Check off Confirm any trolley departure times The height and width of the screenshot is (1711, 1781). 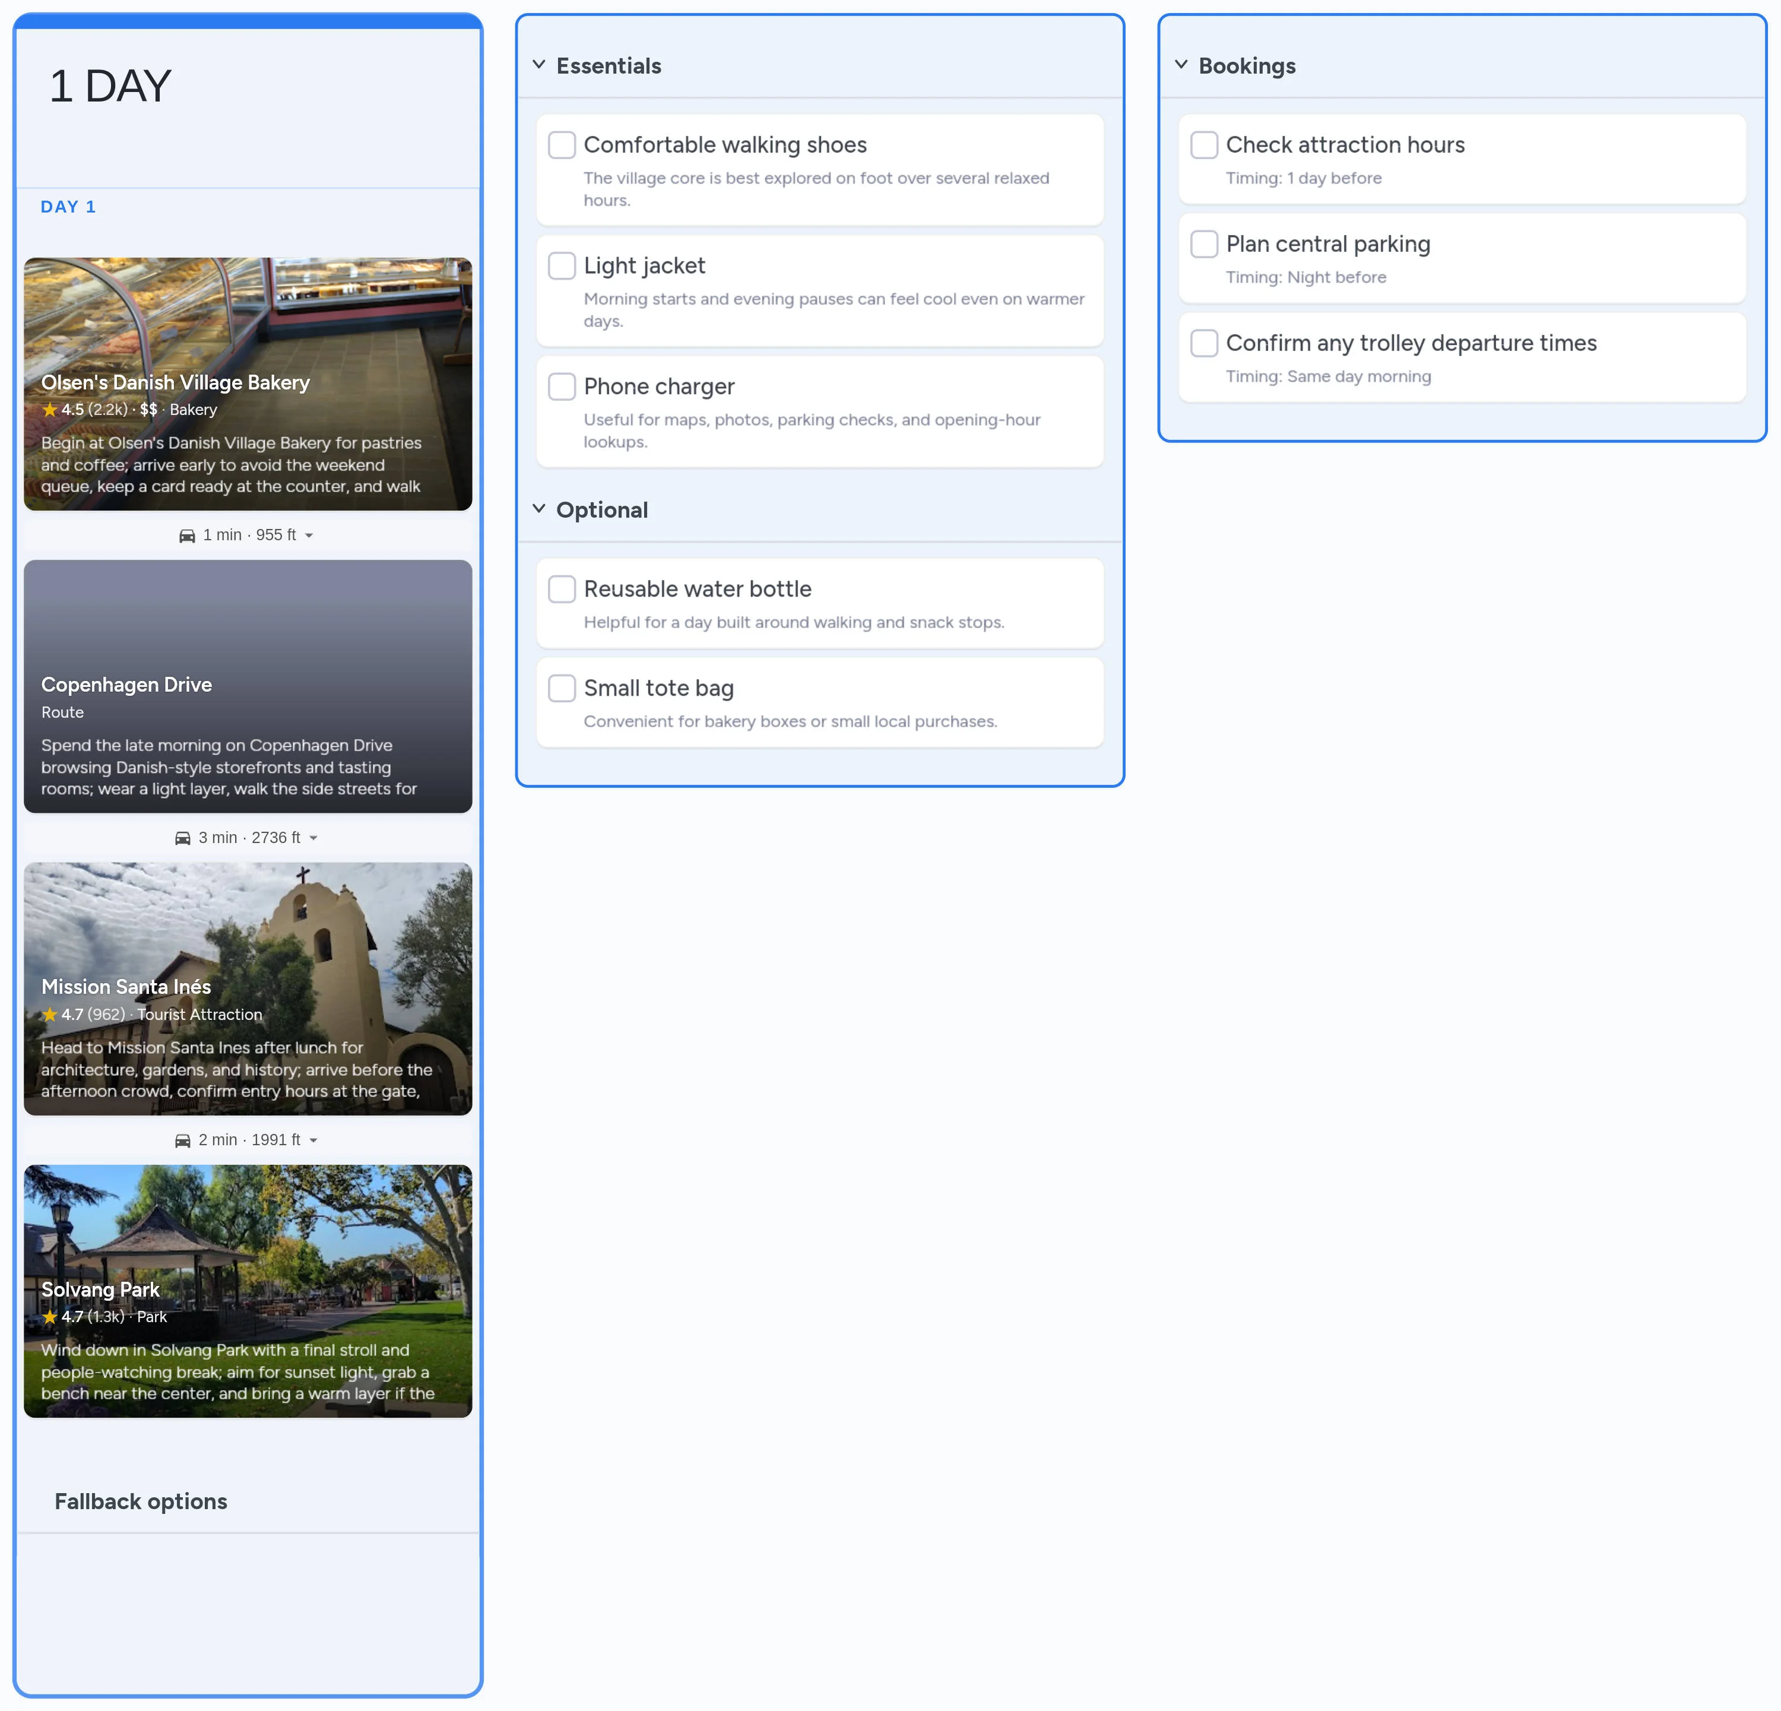pos(1203,343)
